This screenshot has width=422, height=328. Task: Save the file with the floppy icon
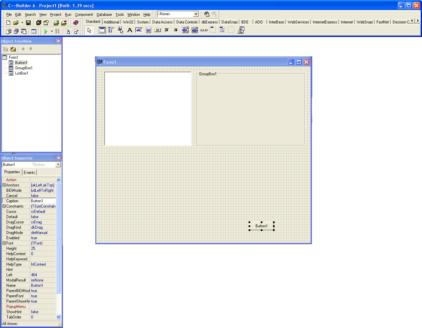coord(28,22)
